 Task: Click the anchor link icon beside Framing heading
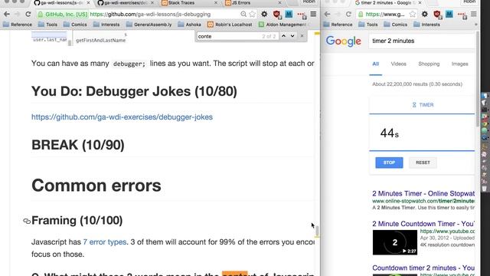27,221
